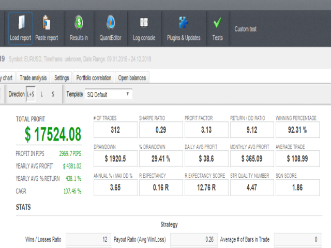This screenshot has height=248, width=331.
Task: Toggle direction to L+S
Action: [x=31, y=95]
